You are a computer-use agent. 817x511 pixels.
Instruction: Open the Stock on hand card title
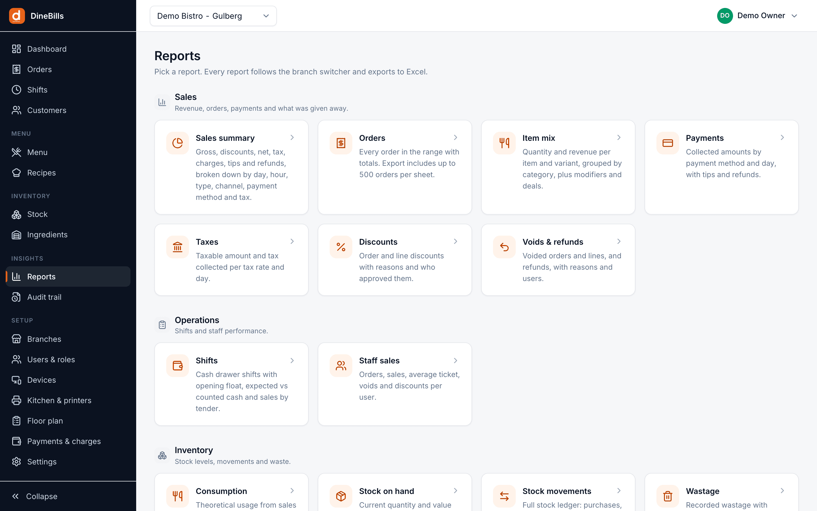click(x=387, y=491)
